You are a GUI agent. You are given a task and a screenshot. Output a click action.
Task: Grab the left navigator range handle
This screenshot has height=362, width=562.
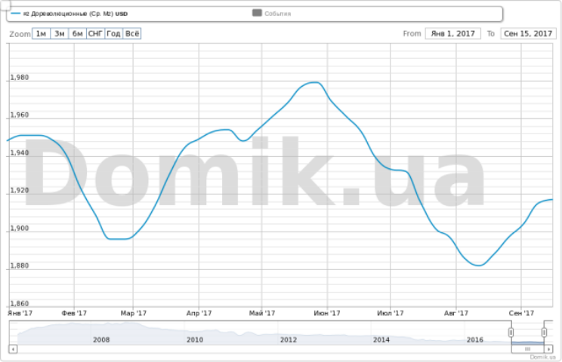(511, 333)
